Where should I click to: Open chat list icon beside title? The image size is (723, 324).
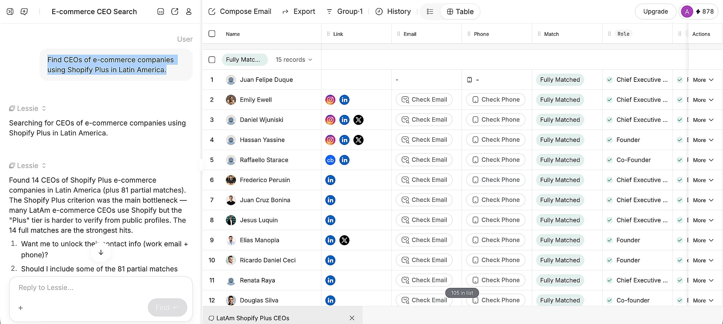(161, 11)
